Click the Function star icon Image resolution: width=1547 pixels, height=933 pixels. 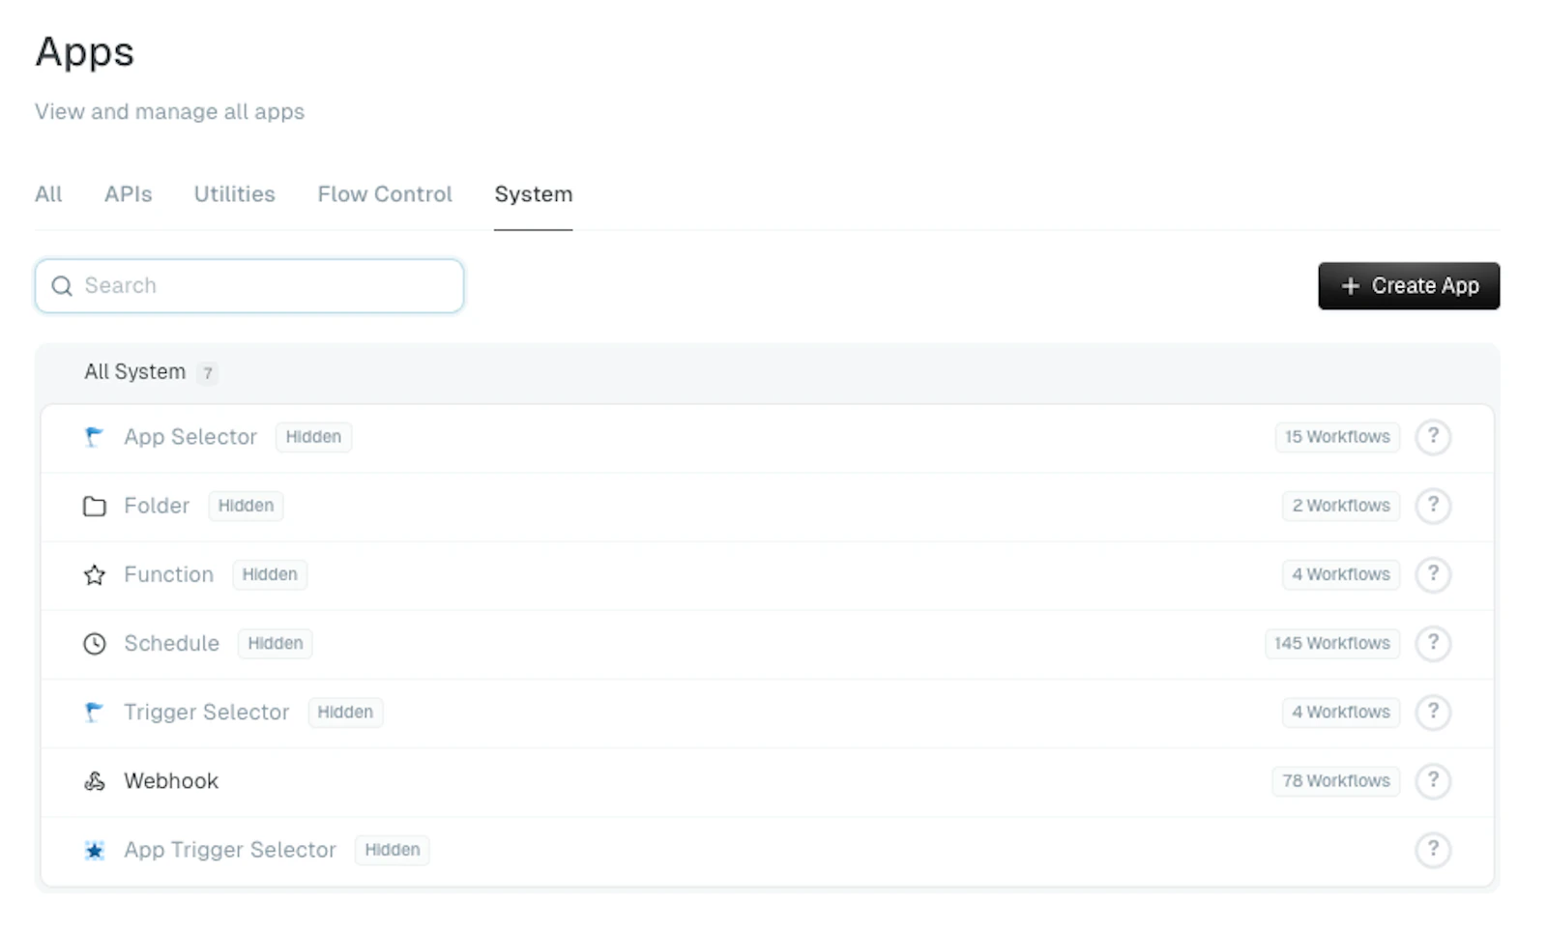pos(94,574)
